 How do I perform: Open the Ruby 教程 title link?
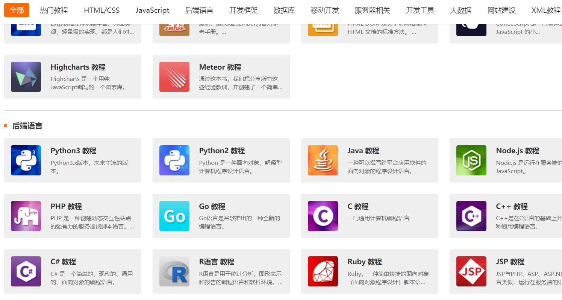(365, 262)
